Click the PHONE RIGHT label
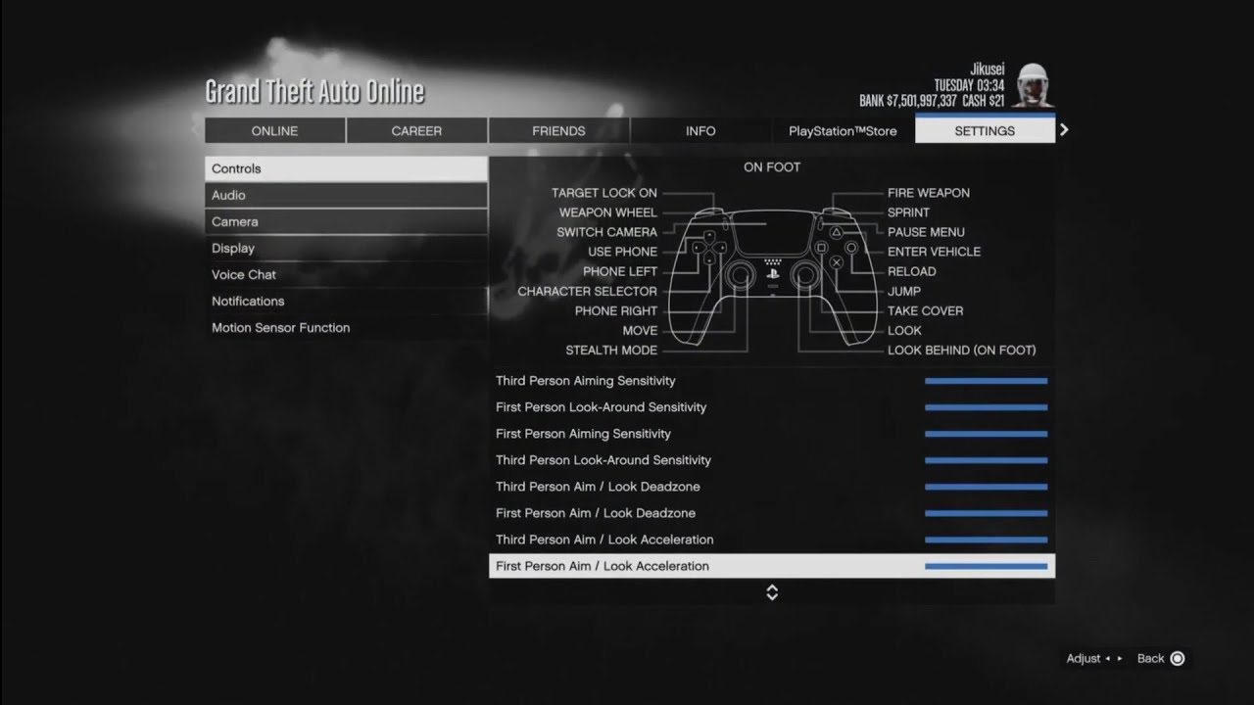 point(616,310)
